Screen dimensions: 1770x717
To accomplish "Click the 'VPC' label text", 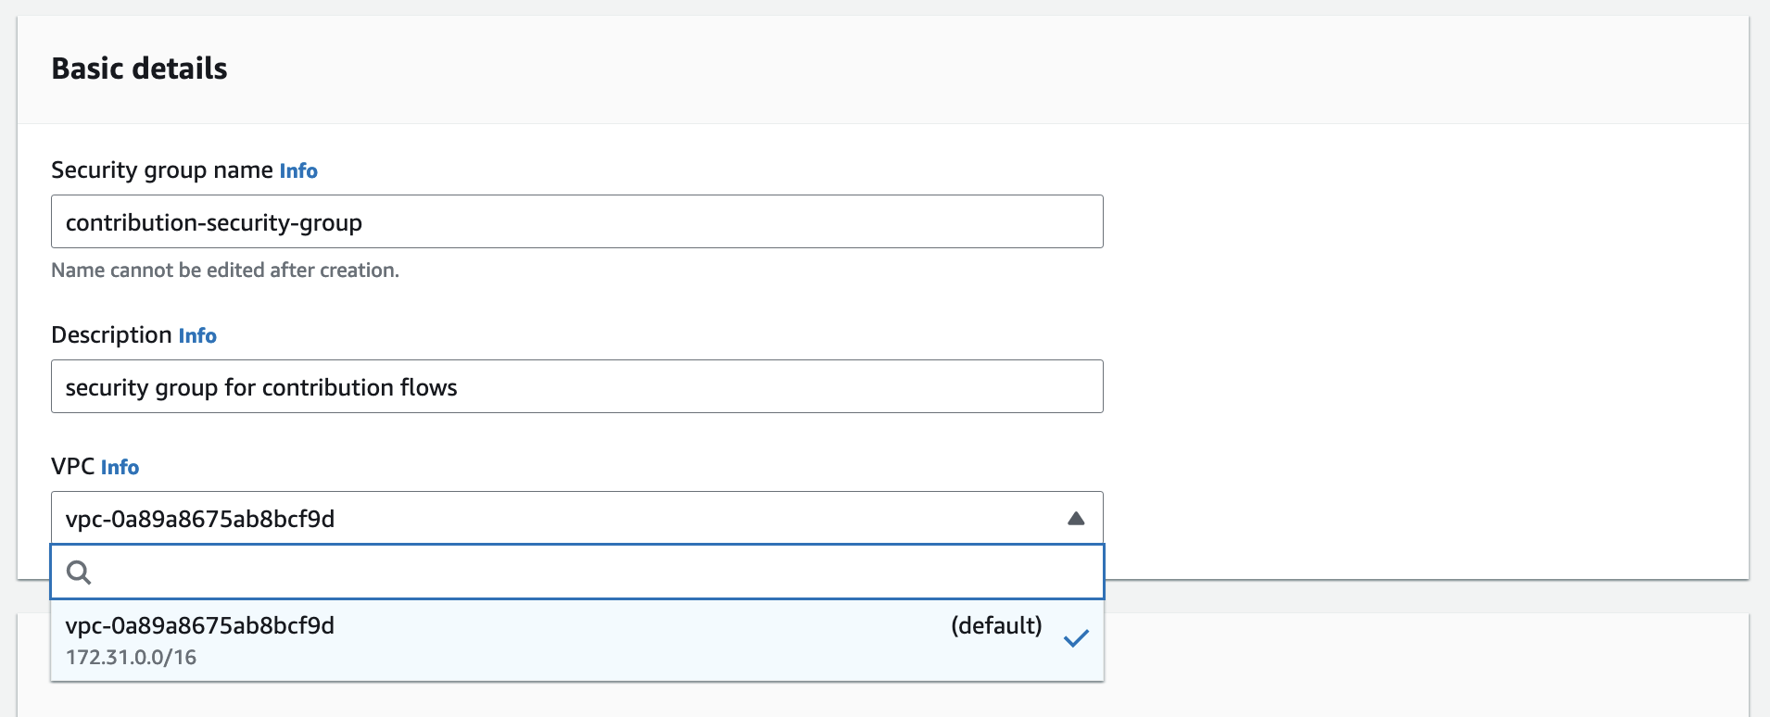I will pyautogui.click(x=72, y=467).
